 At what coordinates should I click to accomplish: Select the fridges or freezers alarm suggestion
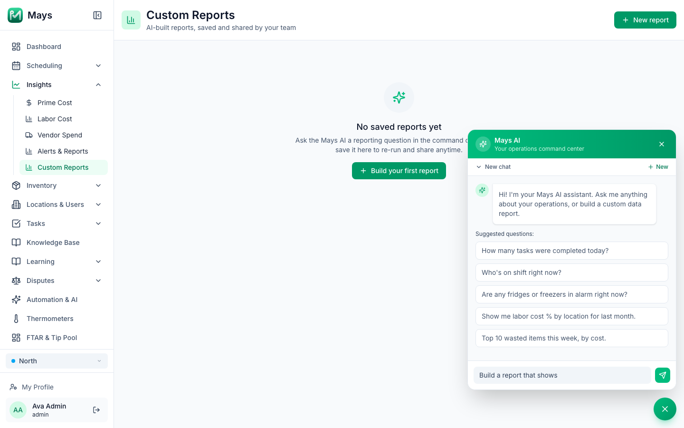(572, 294)
